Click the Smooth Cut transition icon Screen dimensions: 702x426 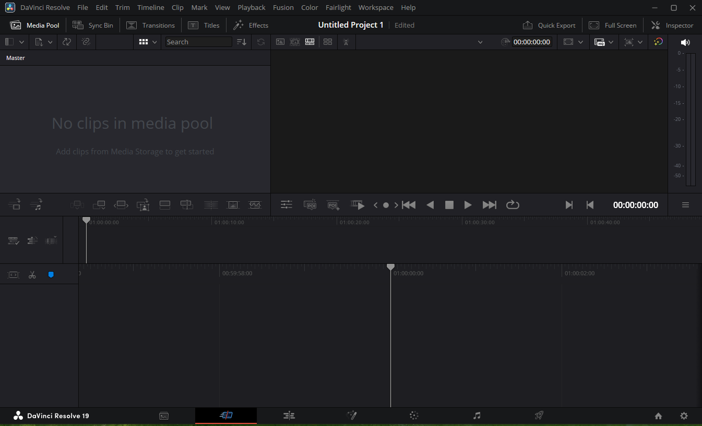point(255,205)
